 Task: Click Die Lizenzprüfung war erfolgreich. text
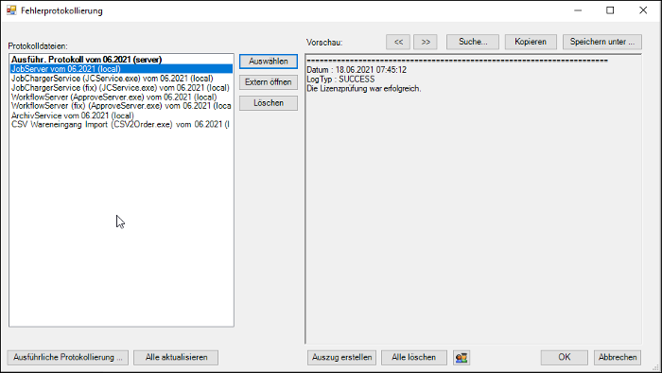pos(364,88)
